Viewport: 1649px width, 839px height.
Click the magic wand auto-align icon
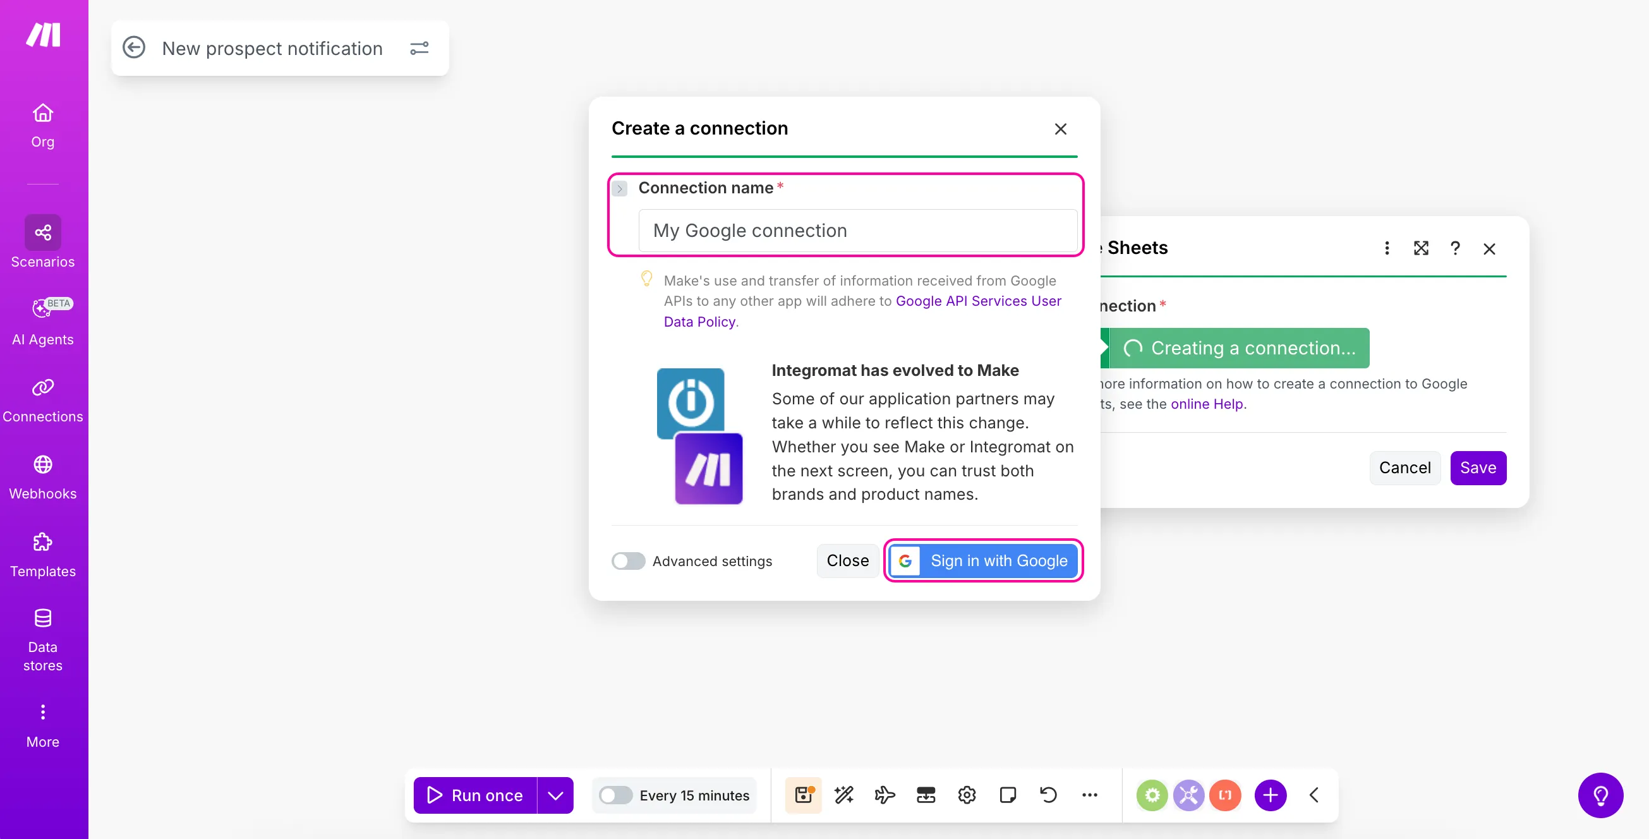click(x=844, y=795)
